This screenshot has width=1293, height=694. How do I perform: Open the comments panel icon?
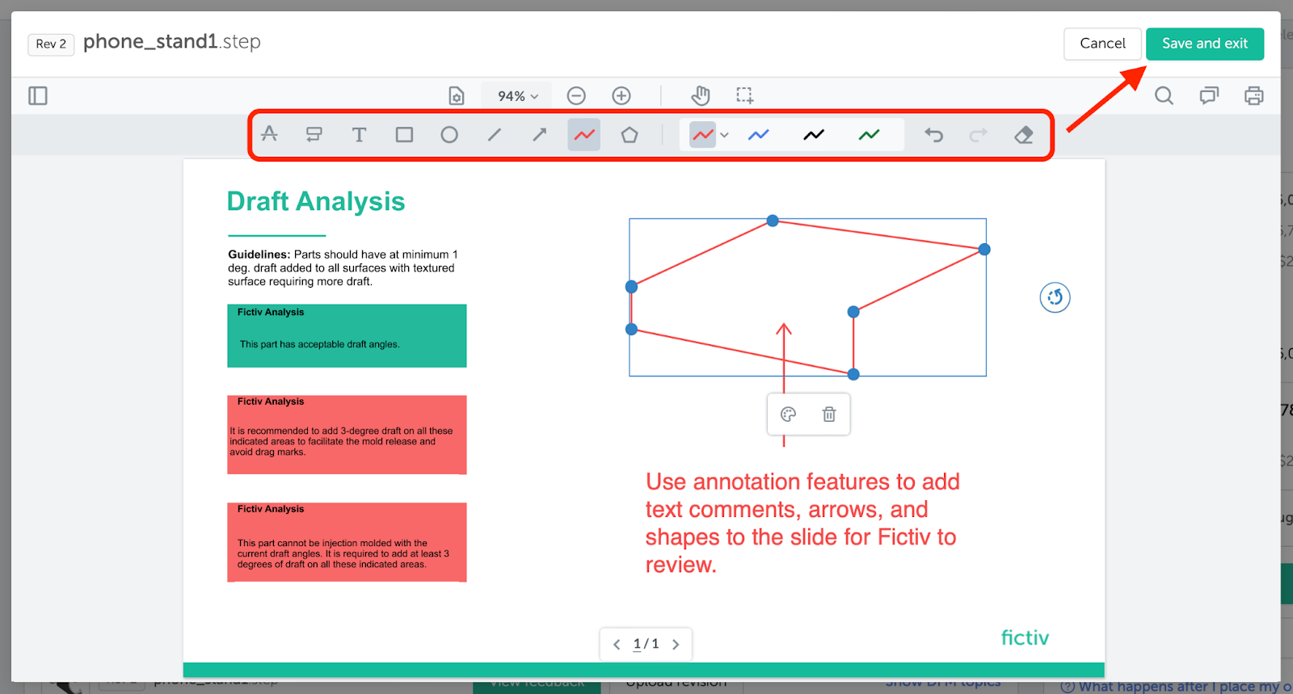(1209, 95)
